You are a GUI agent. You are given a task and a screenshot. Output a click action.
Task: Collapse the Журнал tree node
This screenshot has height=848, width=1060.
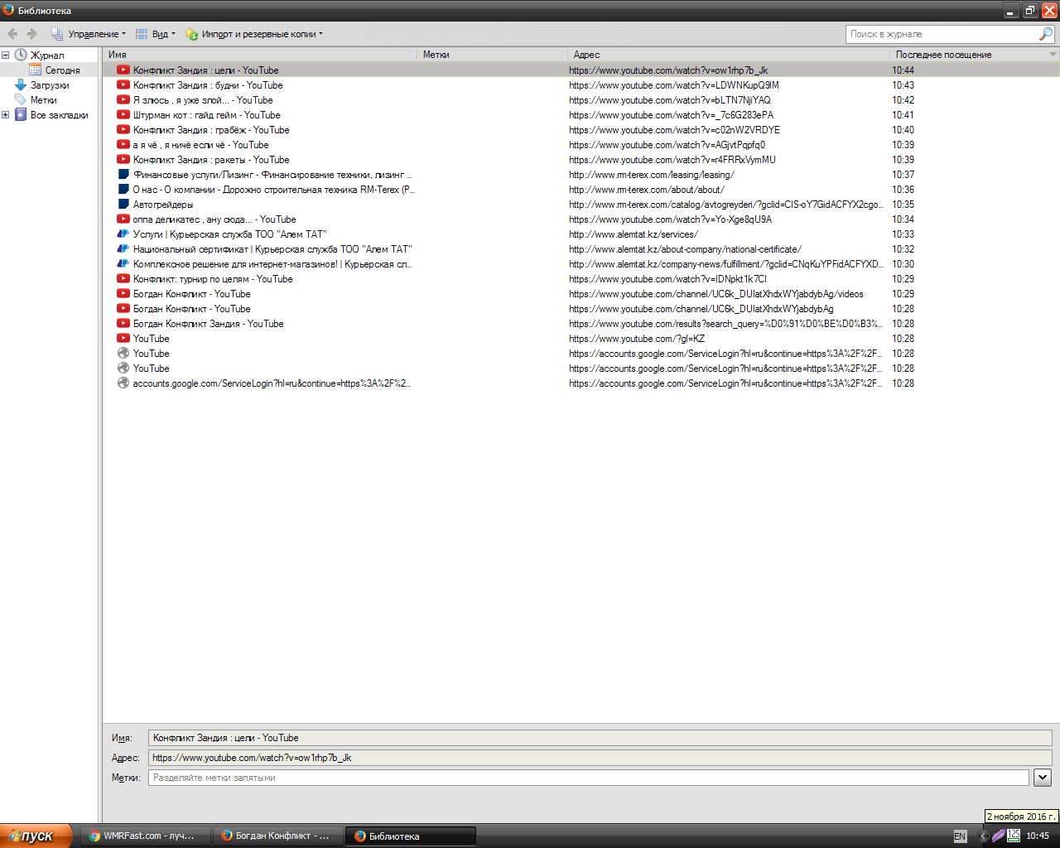(x=5, y=55)
